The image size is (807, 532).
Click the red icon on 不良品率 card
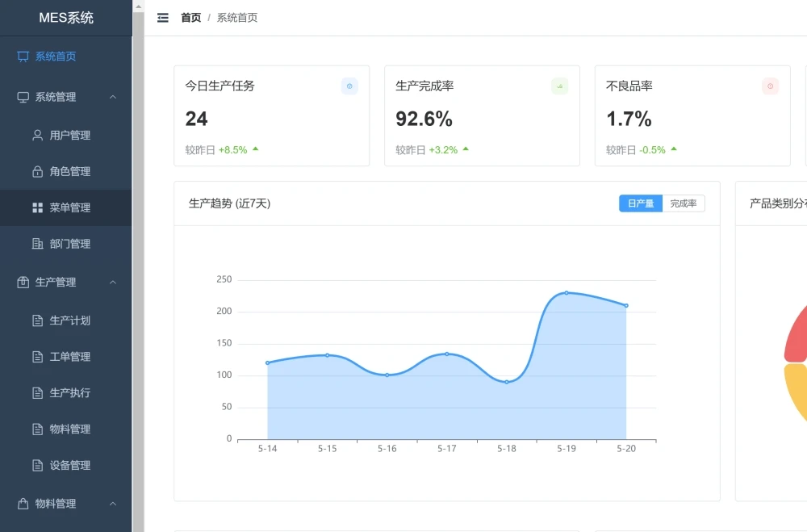pyautogui.click(x=770, y=86)
